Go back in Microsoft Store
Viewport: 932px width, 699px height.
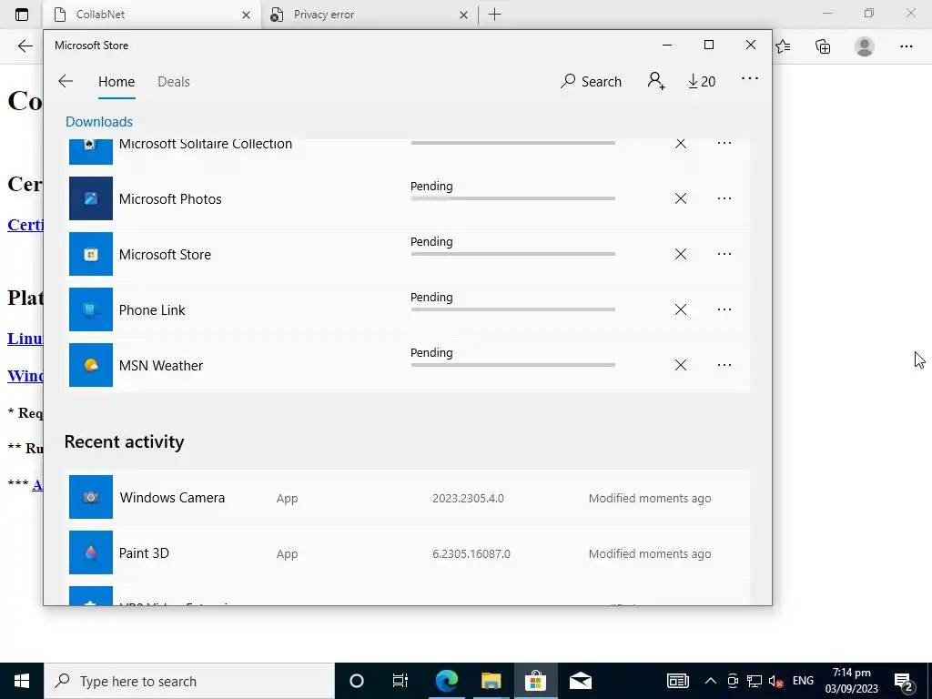66,81
